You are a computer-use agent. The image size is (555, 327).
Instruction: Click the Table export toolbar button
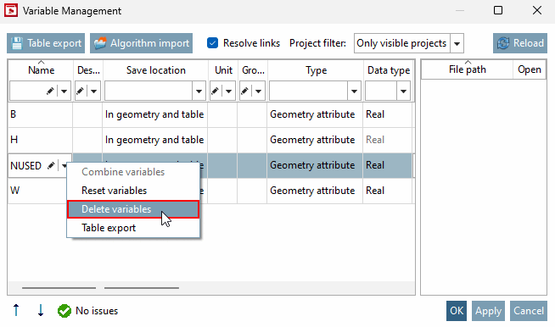click(46, 43)
